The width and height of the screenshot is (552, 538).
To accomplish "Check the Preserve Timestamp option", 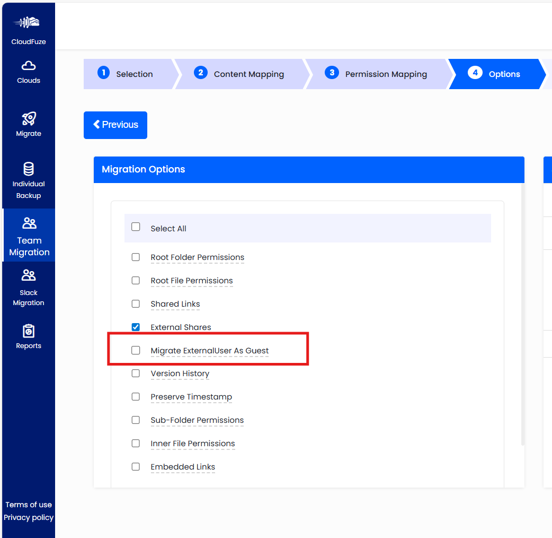I will point(136,396).
